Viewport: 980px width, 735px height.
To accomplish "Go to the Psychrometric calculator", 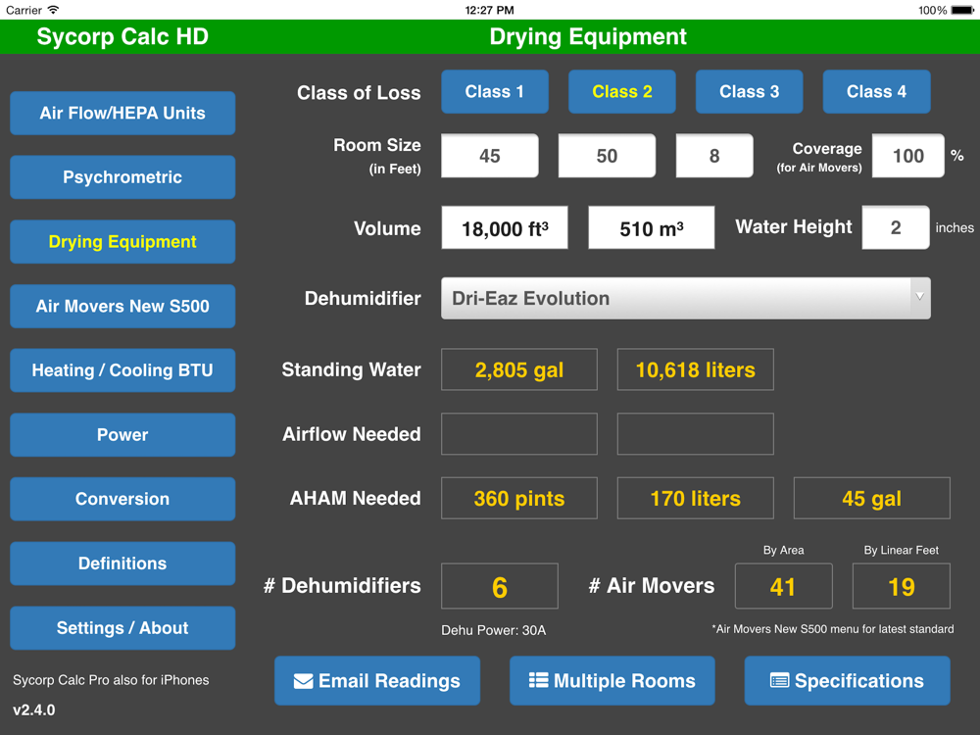I will (x=122, y=177).
